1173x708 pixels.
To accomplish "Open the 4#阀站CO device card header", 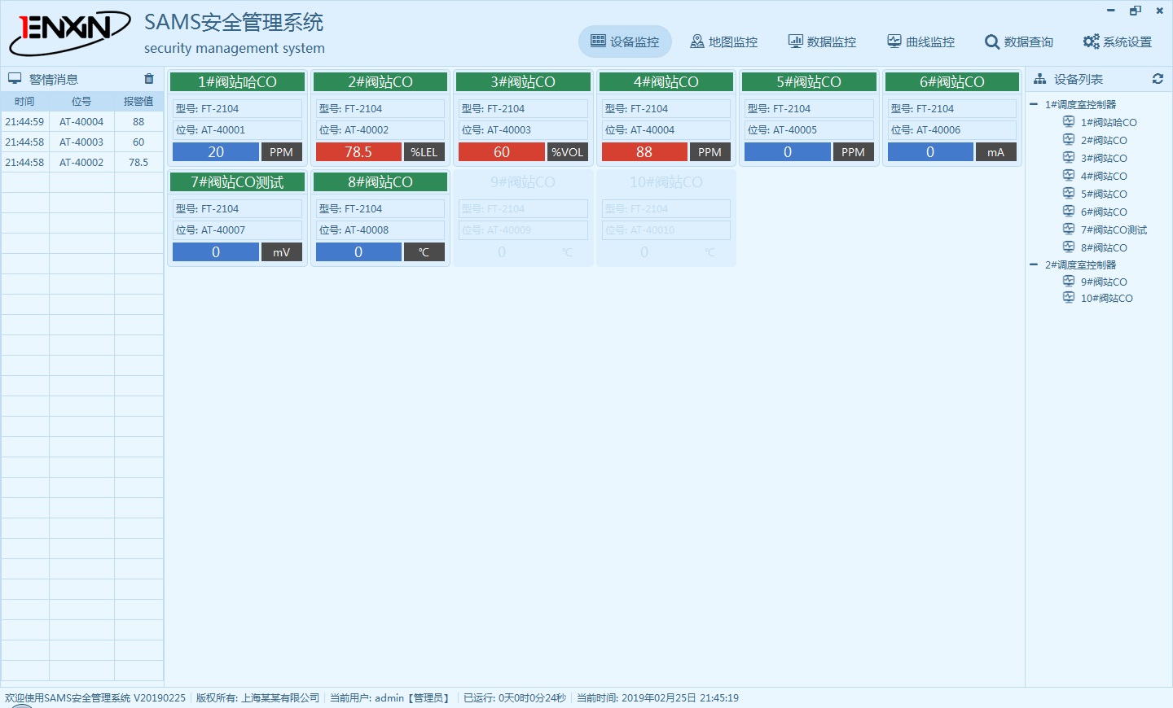I will tap(666, 82).
